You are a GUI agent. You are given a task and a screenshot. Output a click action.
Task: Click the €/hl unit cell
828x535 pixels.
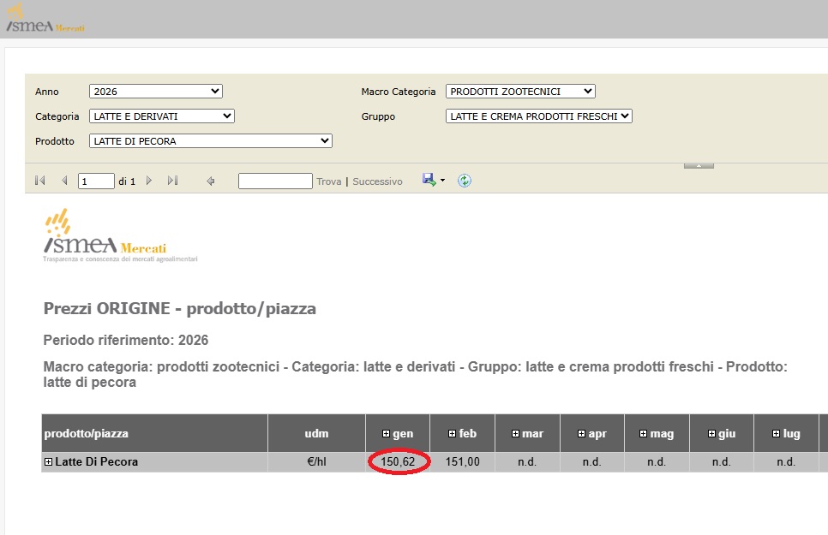pyautogui.click(x=317, y=461)
